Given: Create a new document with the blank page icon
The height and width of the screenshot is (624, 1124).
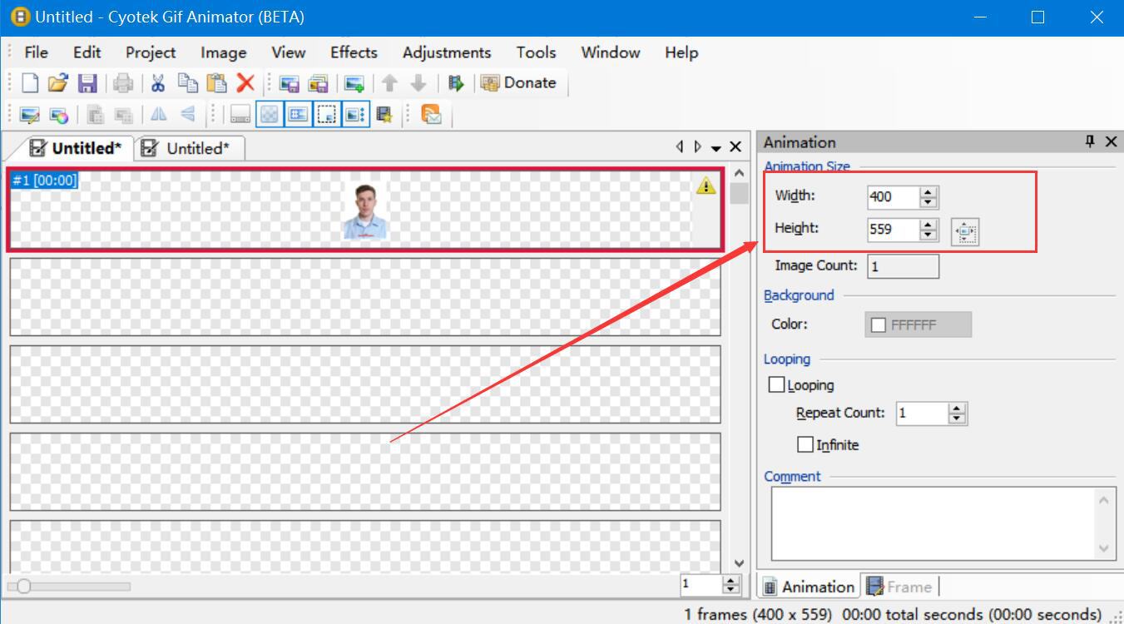Looking at the screenshot, I should tap(30, 82).
